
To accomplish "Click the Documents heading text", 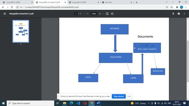I will (x=145, y=37).
